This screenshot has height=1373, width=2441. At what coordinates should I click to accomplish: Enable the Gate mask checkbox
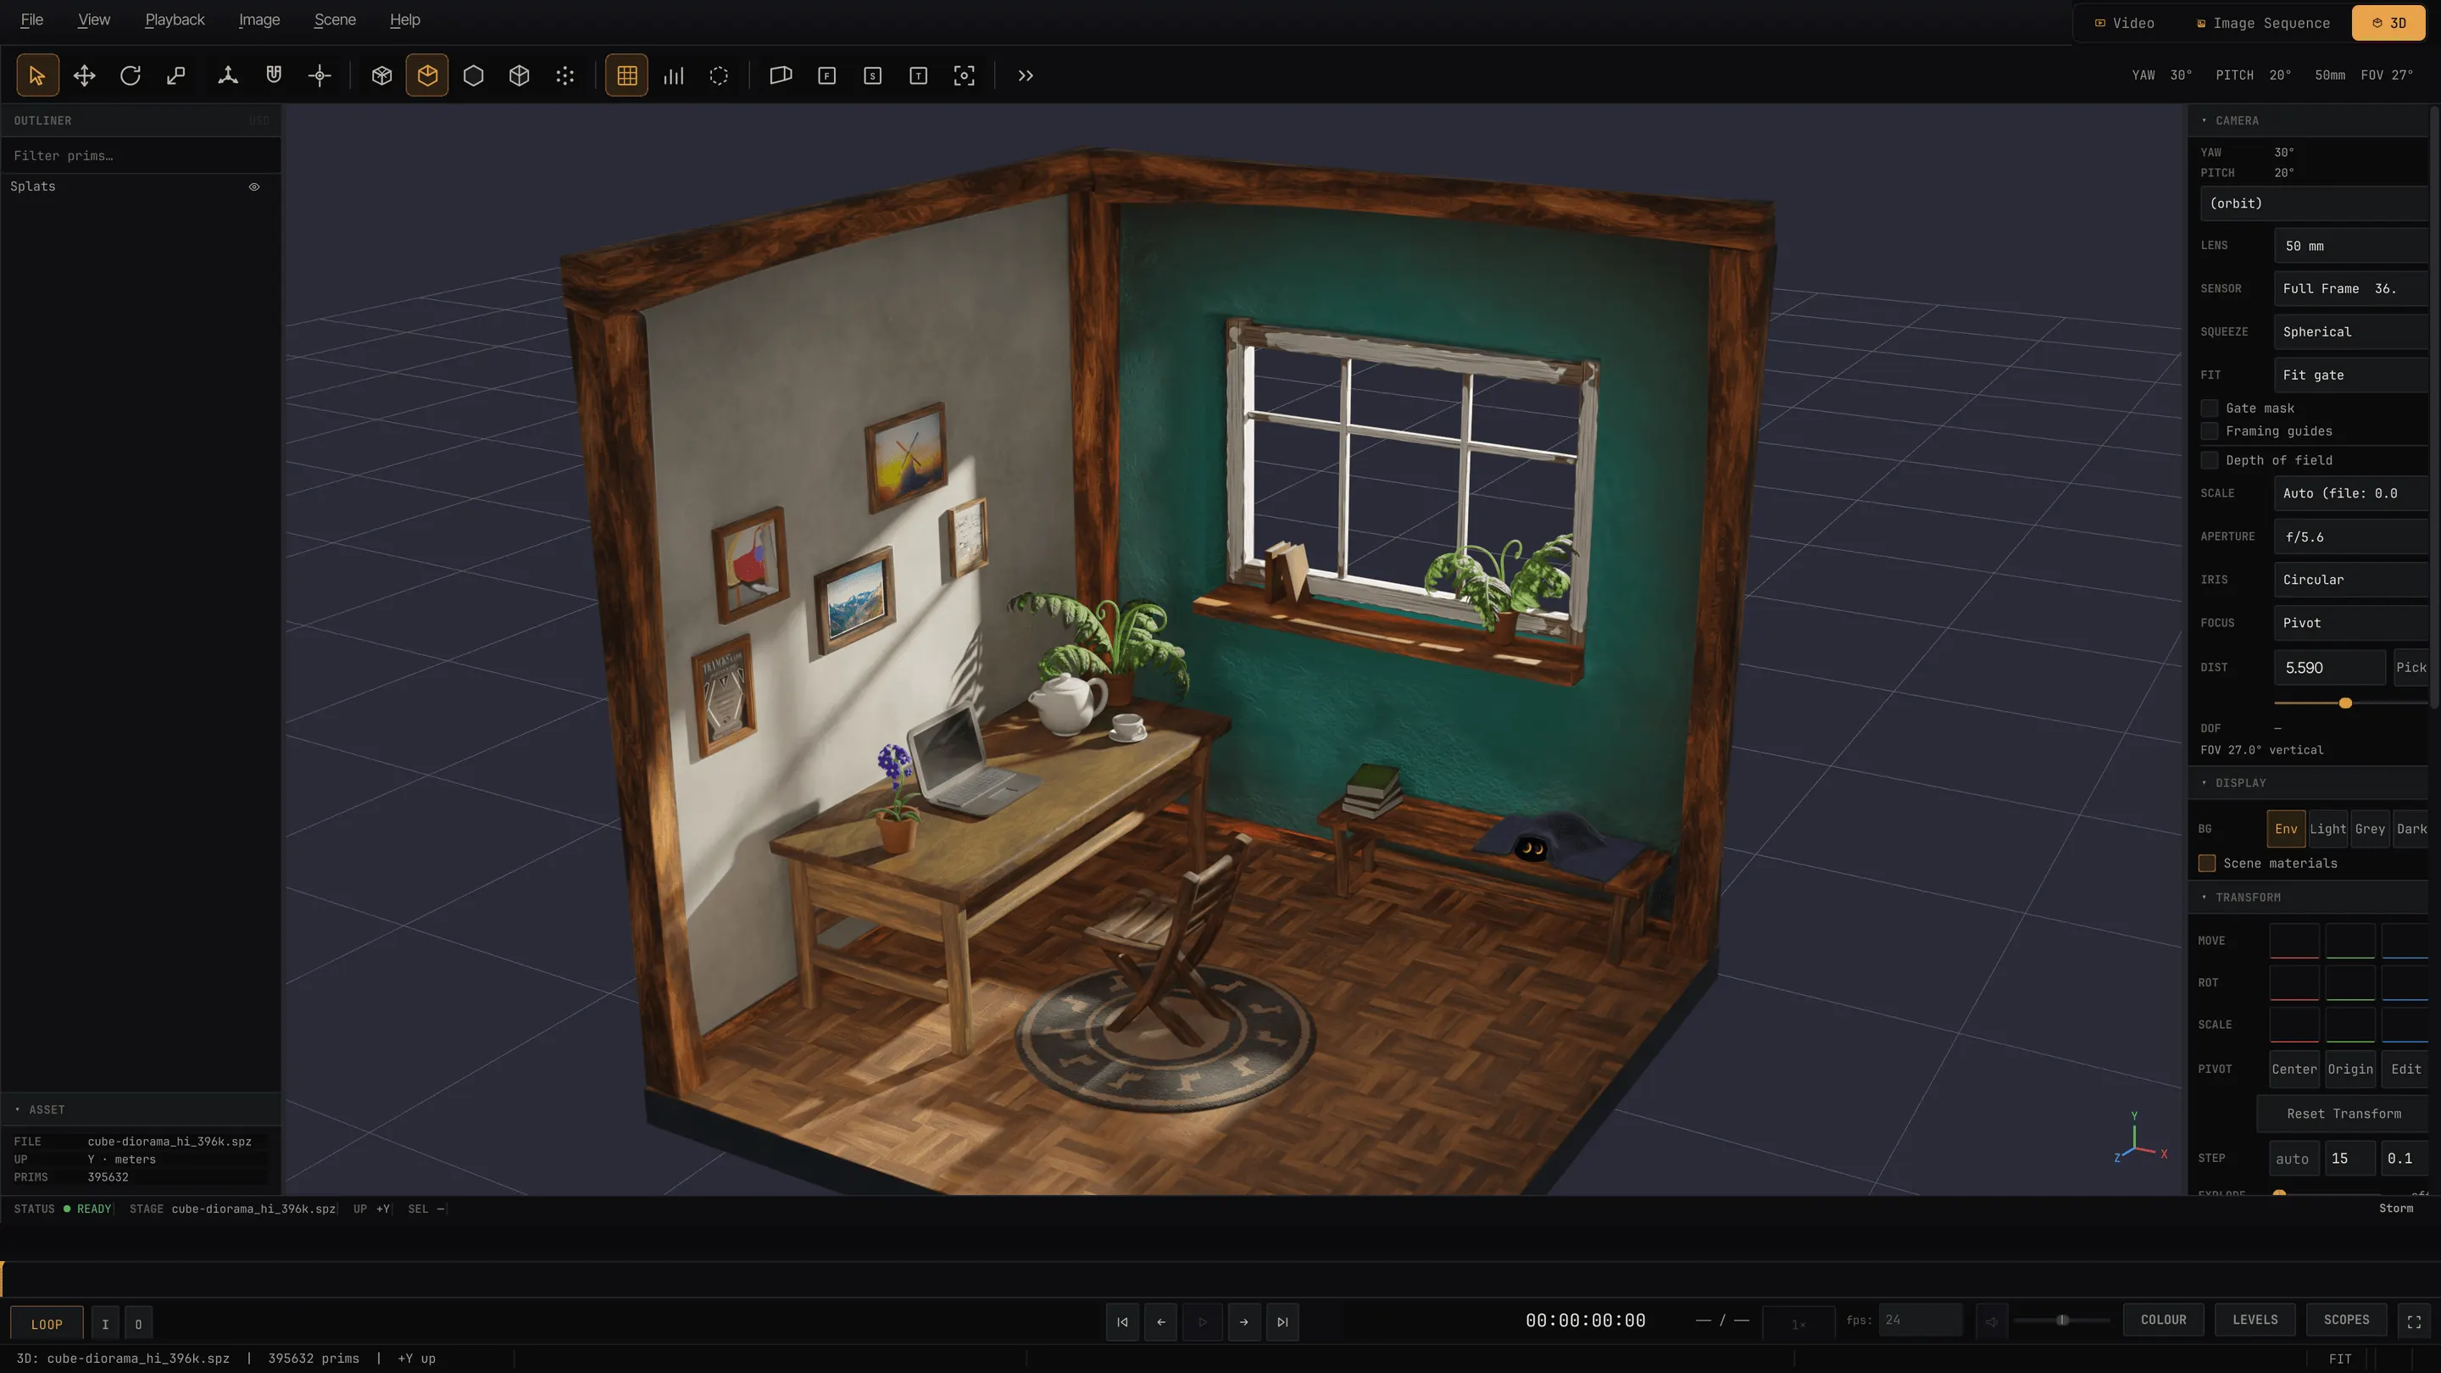[x=2210, y=409]
